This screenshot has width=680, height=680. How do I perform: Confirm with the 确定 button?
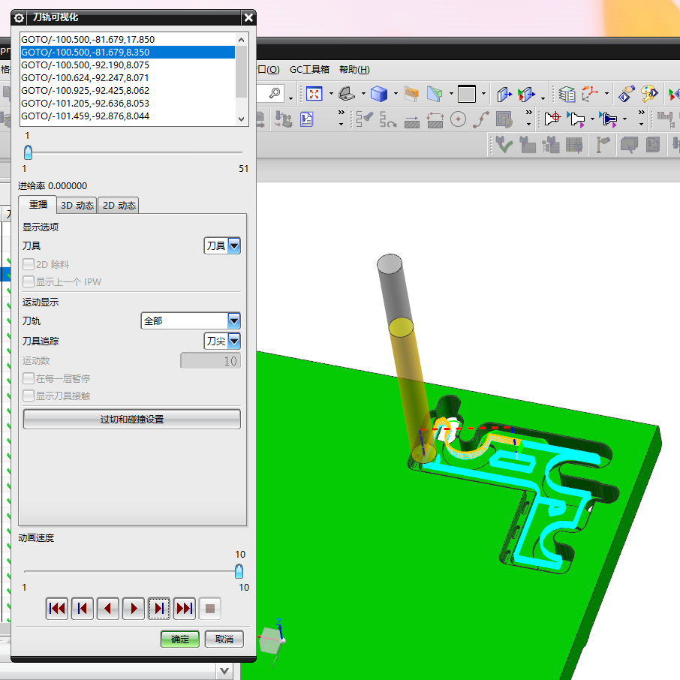(180, 639)
